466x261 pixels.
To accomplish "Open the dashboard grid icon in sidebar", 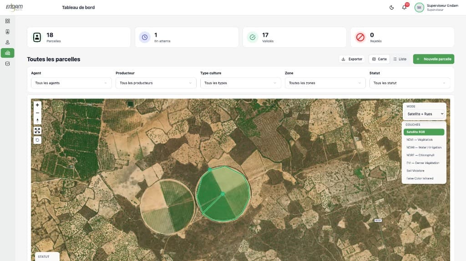I will tap(7, 21).
